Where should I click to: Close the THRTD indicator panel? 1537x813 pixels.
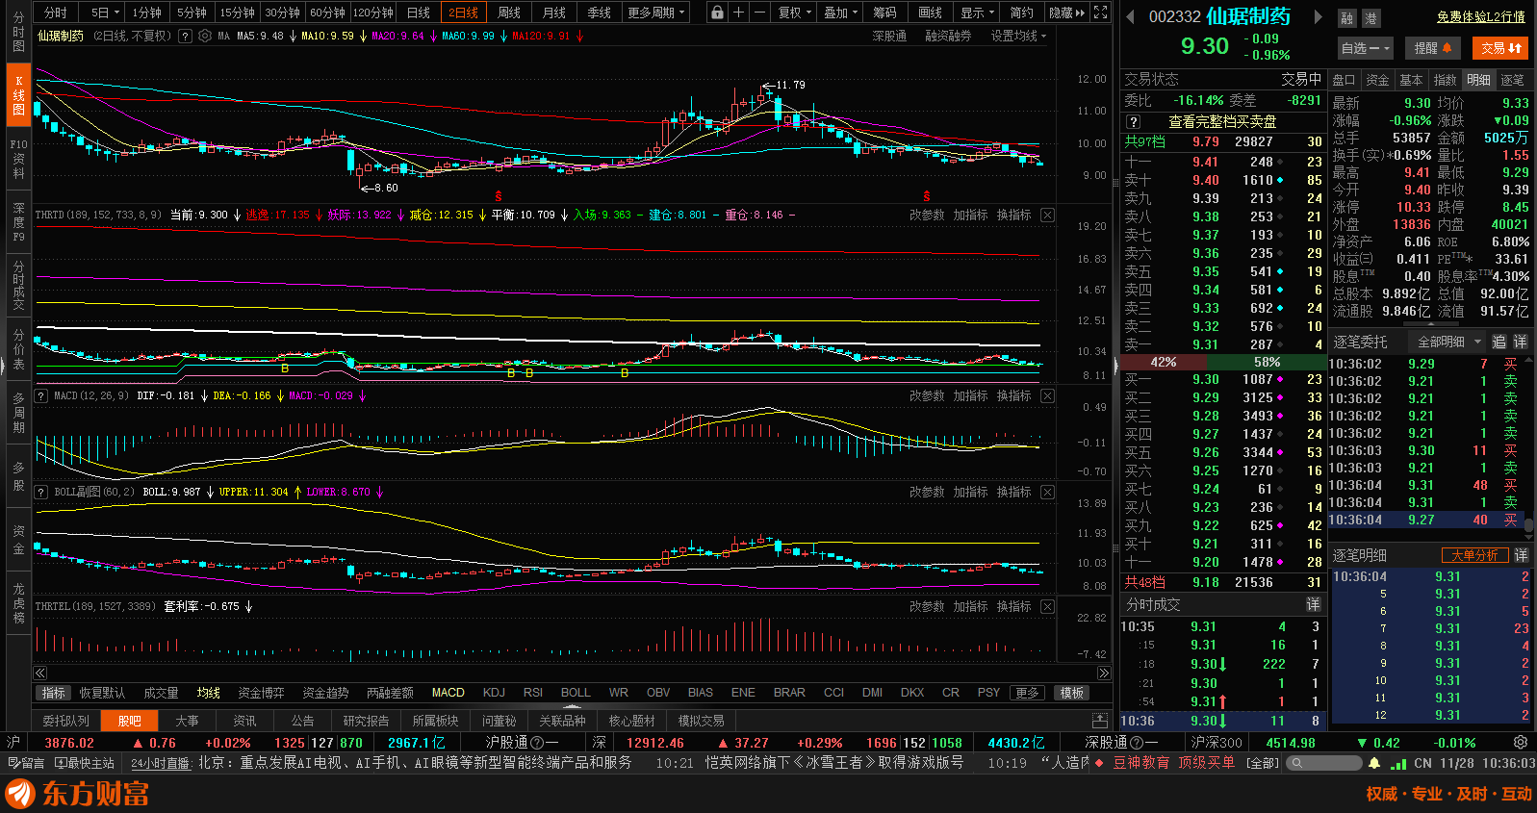[1047, 215]
